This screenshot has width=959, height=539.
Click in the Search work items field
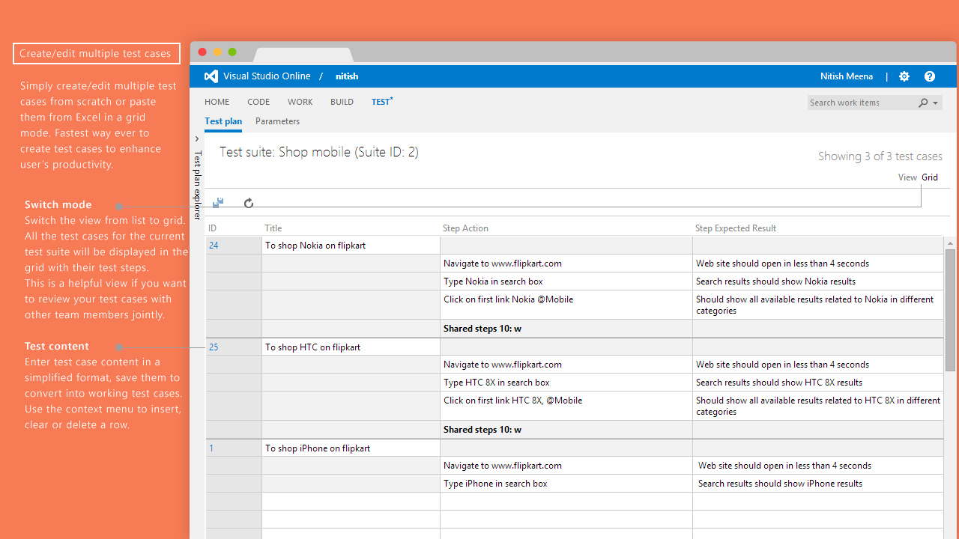click(862, 103)
